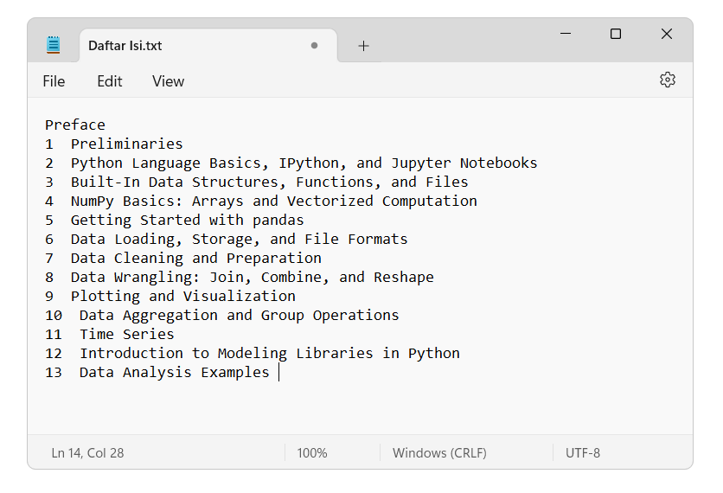Click the word 'Reshape' in chapter 8 line
The image size is (723, 493).
coord(404,277)
